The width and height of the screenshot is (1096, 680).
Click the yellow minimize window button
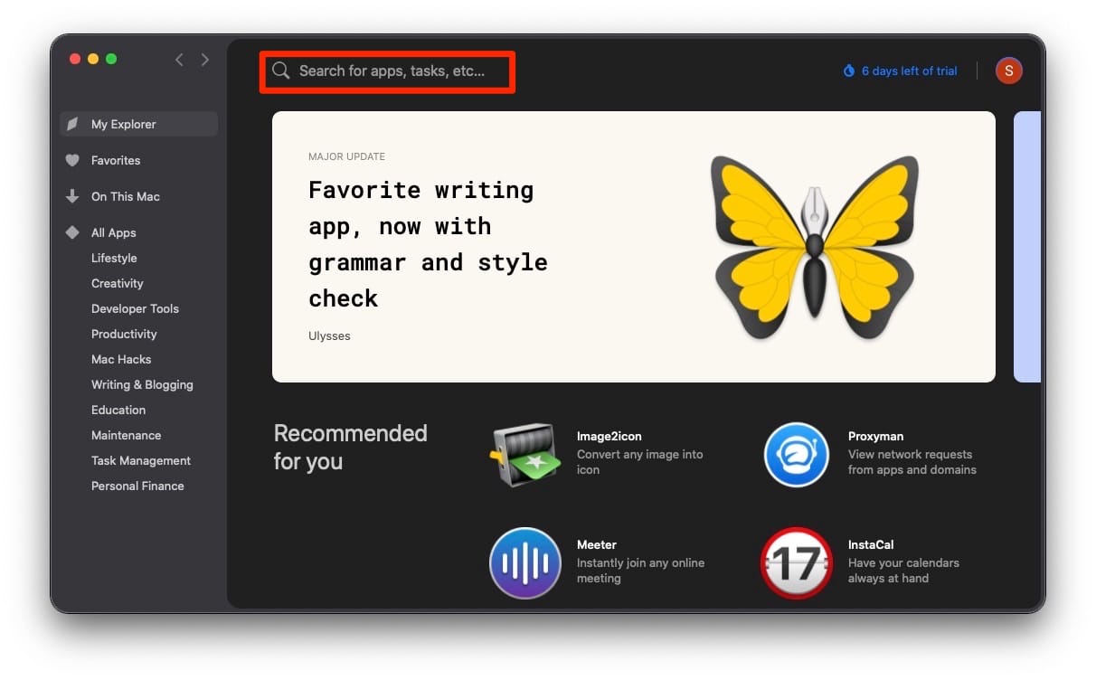tap(93, 59)
